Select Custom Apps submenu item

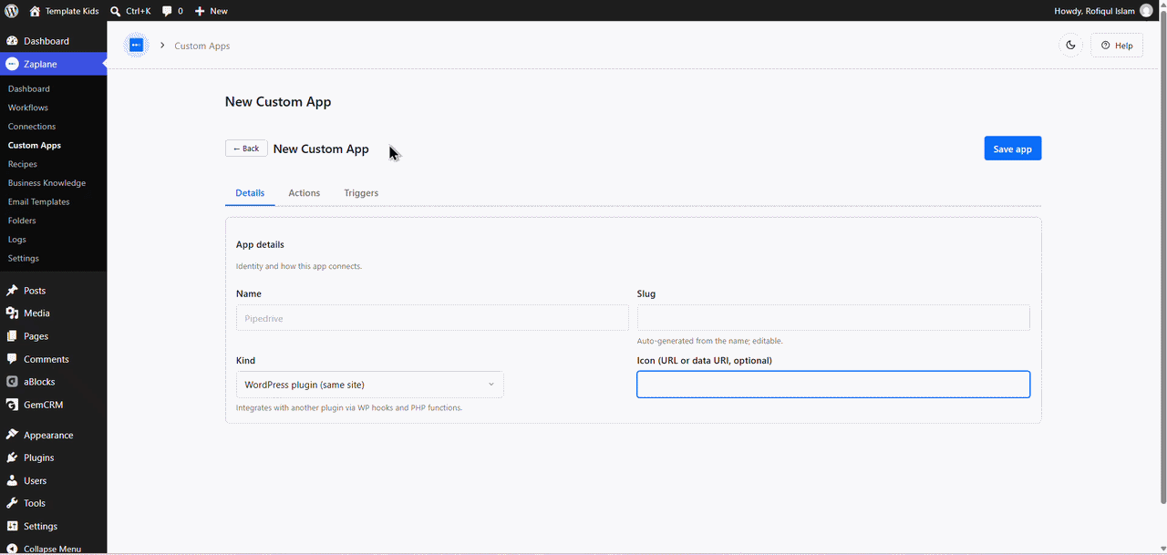click(x=35, y=145)
